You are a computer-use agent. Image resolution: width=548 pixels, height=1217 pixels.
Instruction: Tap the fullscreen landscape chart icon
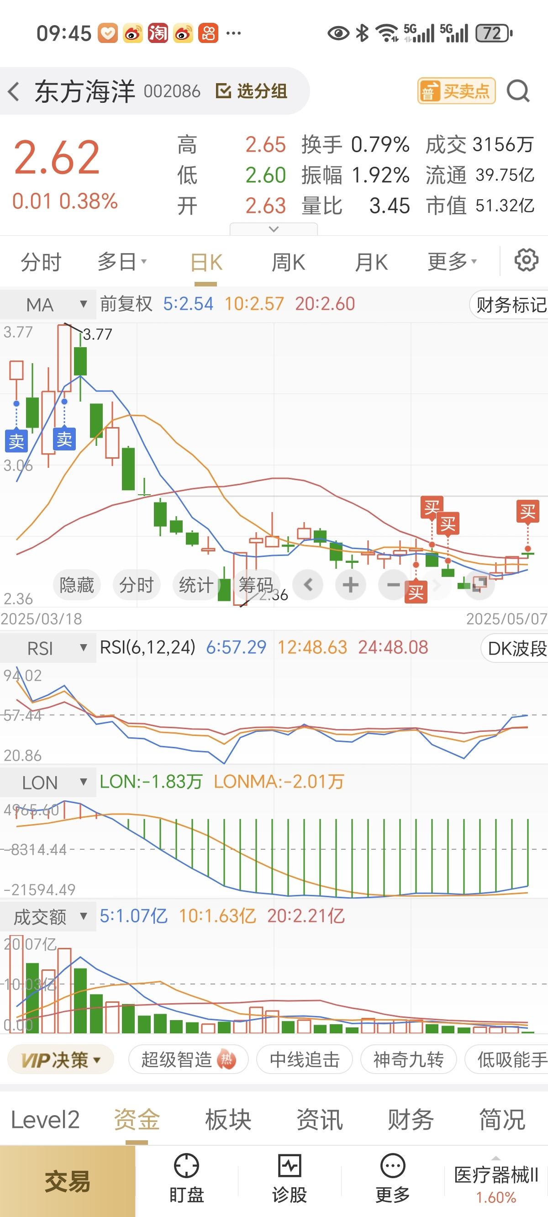(x=479, y=584)
